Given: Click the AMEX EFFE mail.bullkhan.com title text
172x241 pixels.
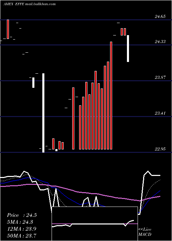Looking at the screenshot, I should point(30,4).
